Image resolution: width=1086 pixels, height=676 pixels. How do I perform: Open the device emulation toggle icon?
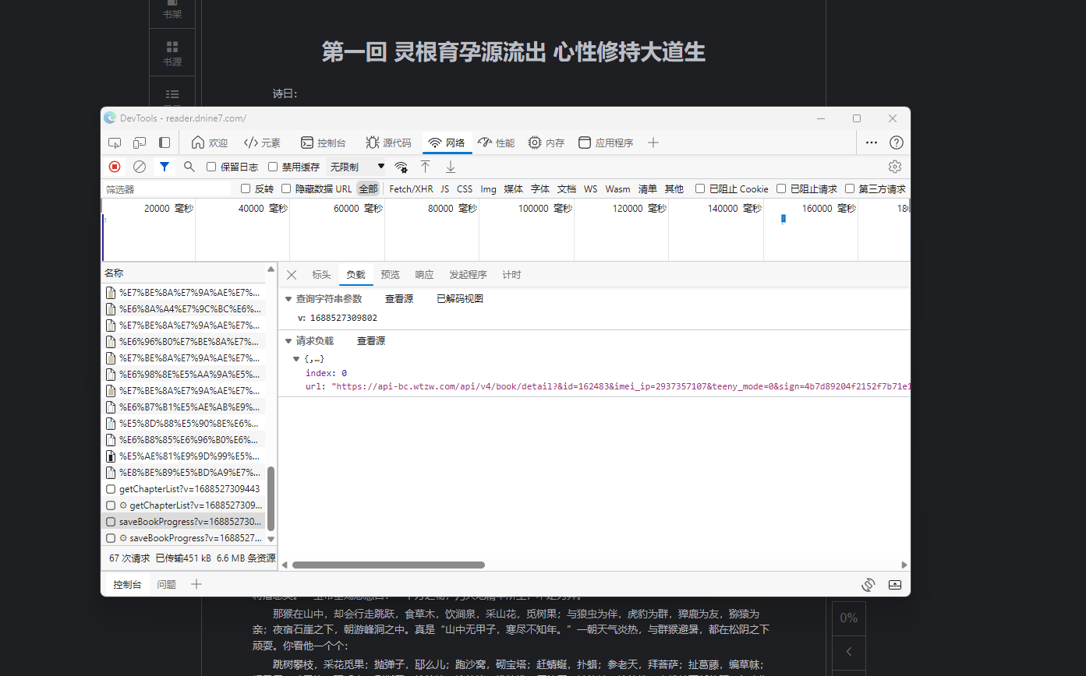[x=140, y=143]
